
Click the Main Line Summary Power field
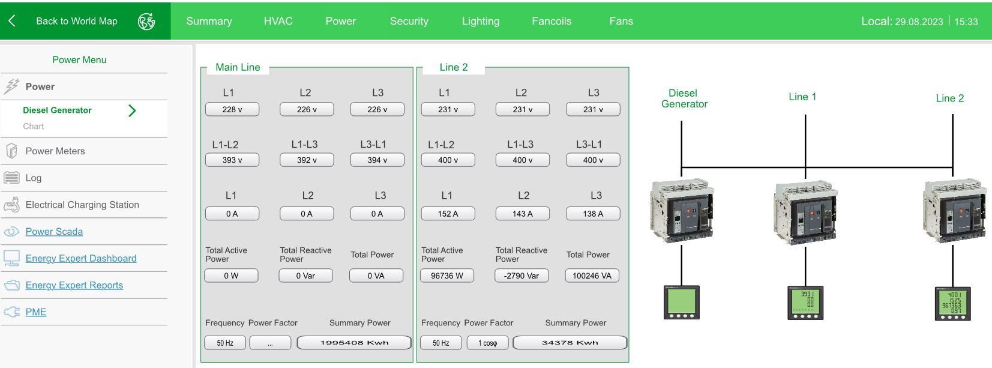(x=354, y=343)
